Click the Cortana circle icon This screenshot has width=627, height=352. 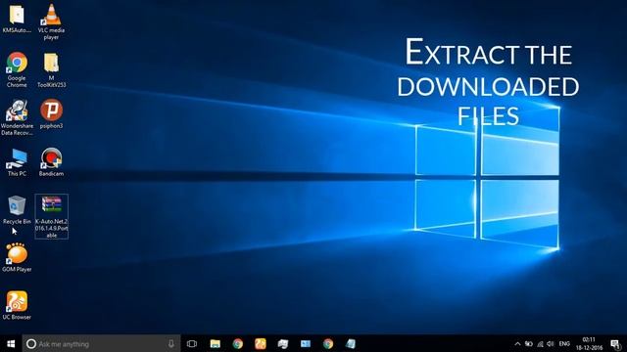pyautogui.click(x=31, y=343)
